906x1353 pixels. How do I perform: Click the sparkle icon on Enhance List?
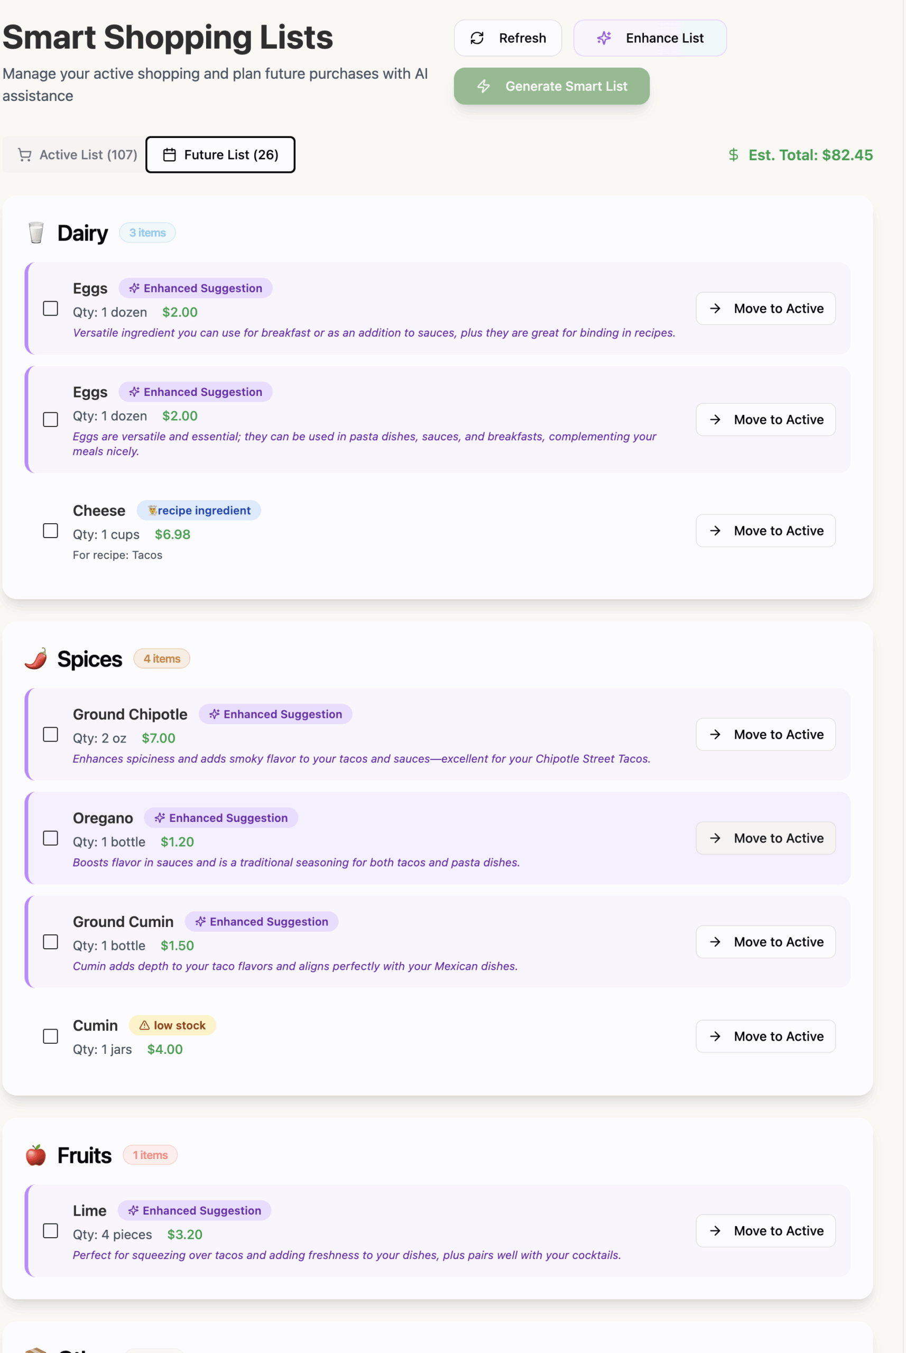[604, 38]
